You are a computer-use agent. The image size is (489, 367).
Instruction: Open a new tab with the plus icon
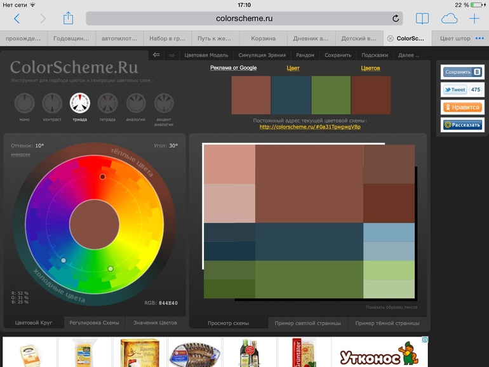tap(474, 18)
